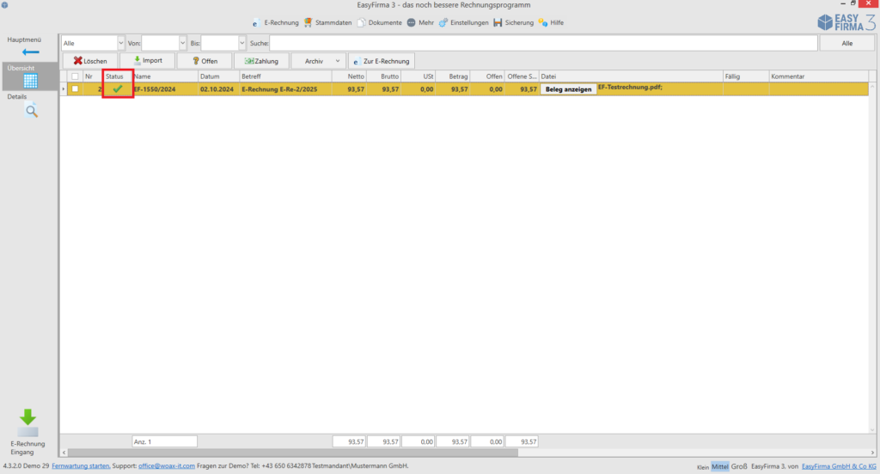This screenshot has width=880, height=474.
Task: Sort by the Betreff column header
Action: click(285, 76)
